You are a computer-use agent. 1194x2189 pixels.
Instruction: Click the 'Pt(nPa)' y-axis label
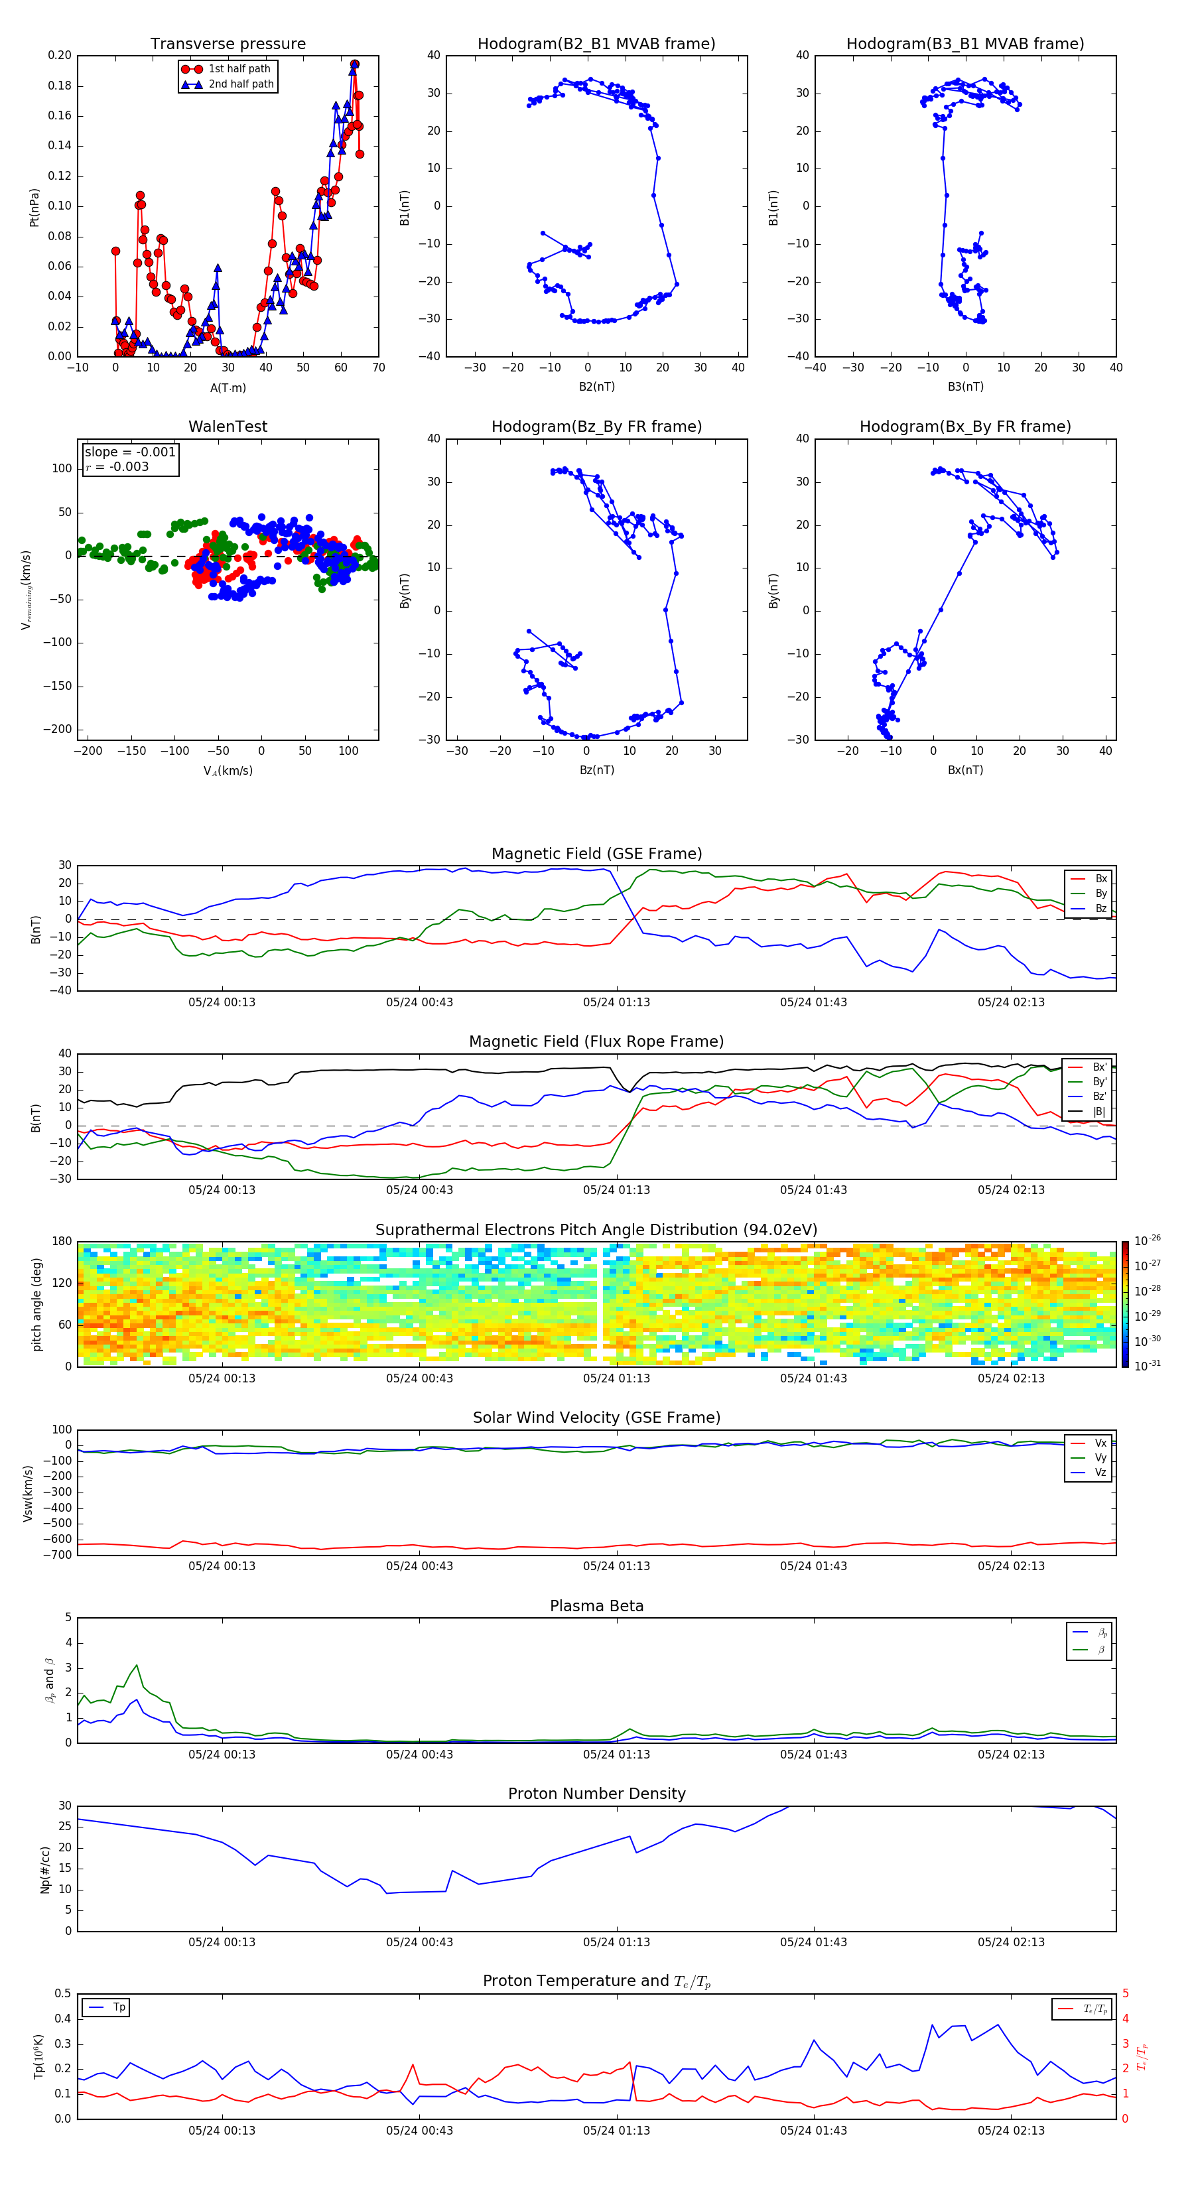(x=34, y=208)
